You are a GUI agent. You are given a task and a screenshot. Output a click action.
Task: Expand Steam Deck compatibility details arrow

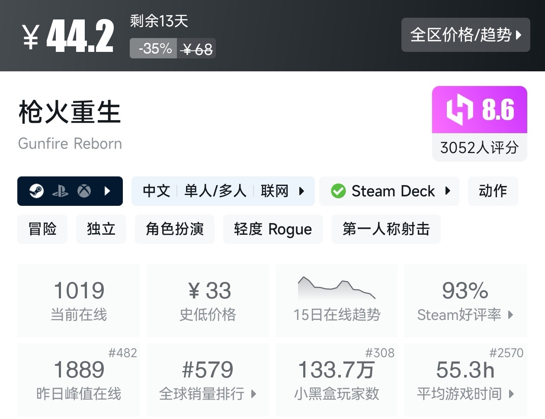[448, 191]
